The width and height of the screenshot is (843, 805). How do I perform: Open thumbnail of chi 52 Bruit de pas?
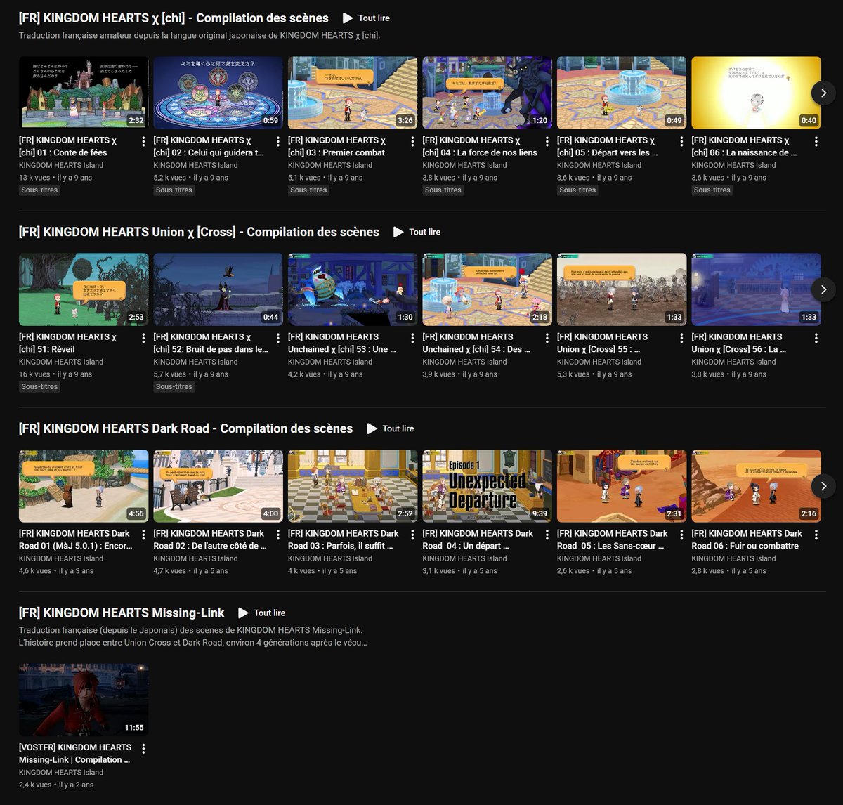point(218,289)
